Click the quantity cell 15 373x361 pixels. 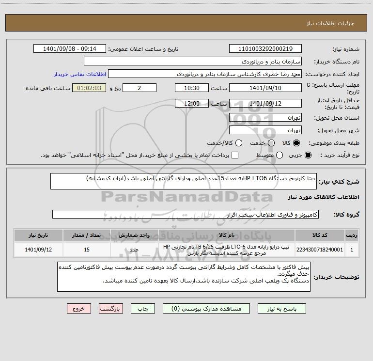coord(87,250)
